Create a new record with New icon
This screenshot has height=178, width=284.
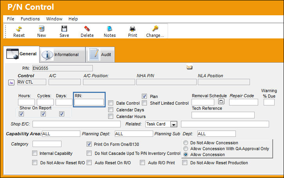[42, 29]
